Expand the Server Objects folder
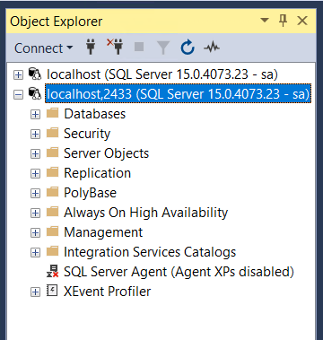Viewport: 323px width, 340px height. (35, 154)
